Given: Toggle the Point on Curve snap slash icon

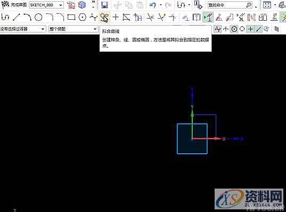Looking at the screenshot, I should pyautogui.click(x=258, y=29).
